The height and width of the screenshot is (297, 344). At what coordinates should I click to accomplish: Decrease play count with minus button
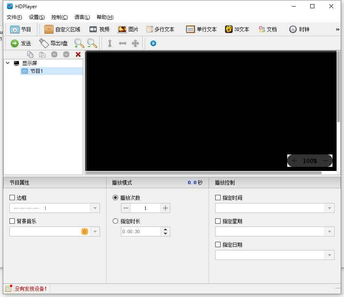(x=126, y=208)
